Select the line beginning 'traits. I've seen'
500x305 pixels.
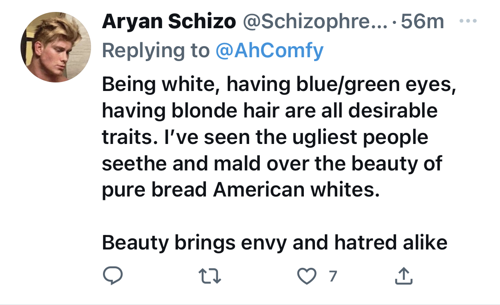(x=265, y=138)
